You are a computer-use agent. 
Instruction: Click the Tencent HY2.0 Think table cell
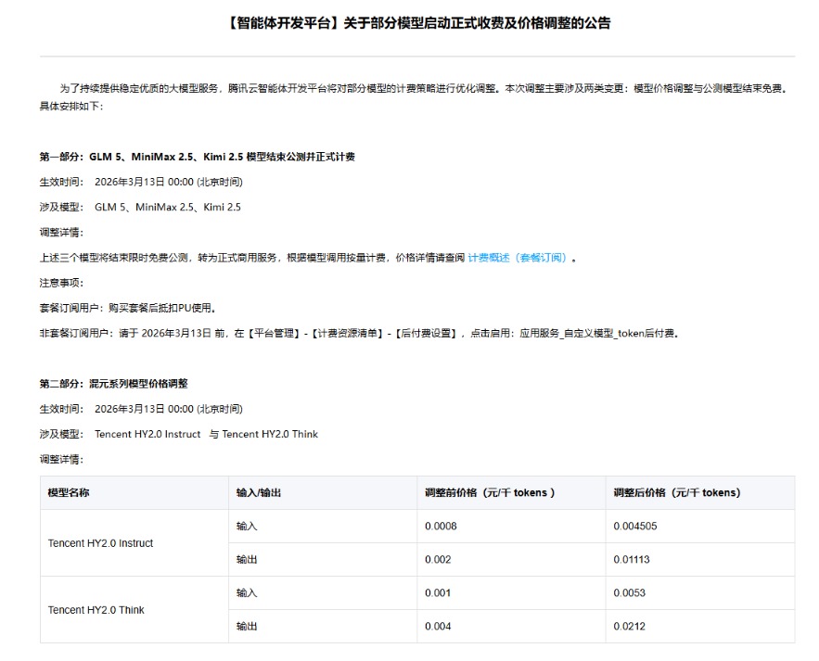[x=96, y=610]
